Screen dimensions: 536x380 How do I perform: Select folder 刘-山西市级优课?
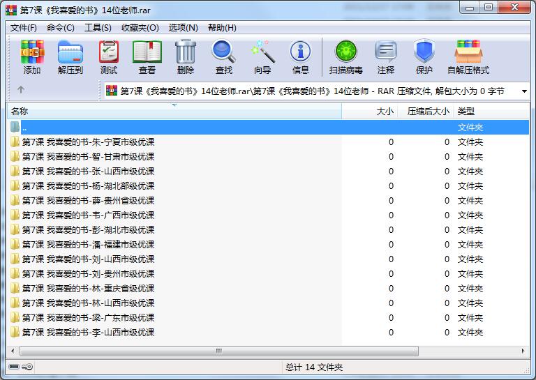click(x=88, y=259)
